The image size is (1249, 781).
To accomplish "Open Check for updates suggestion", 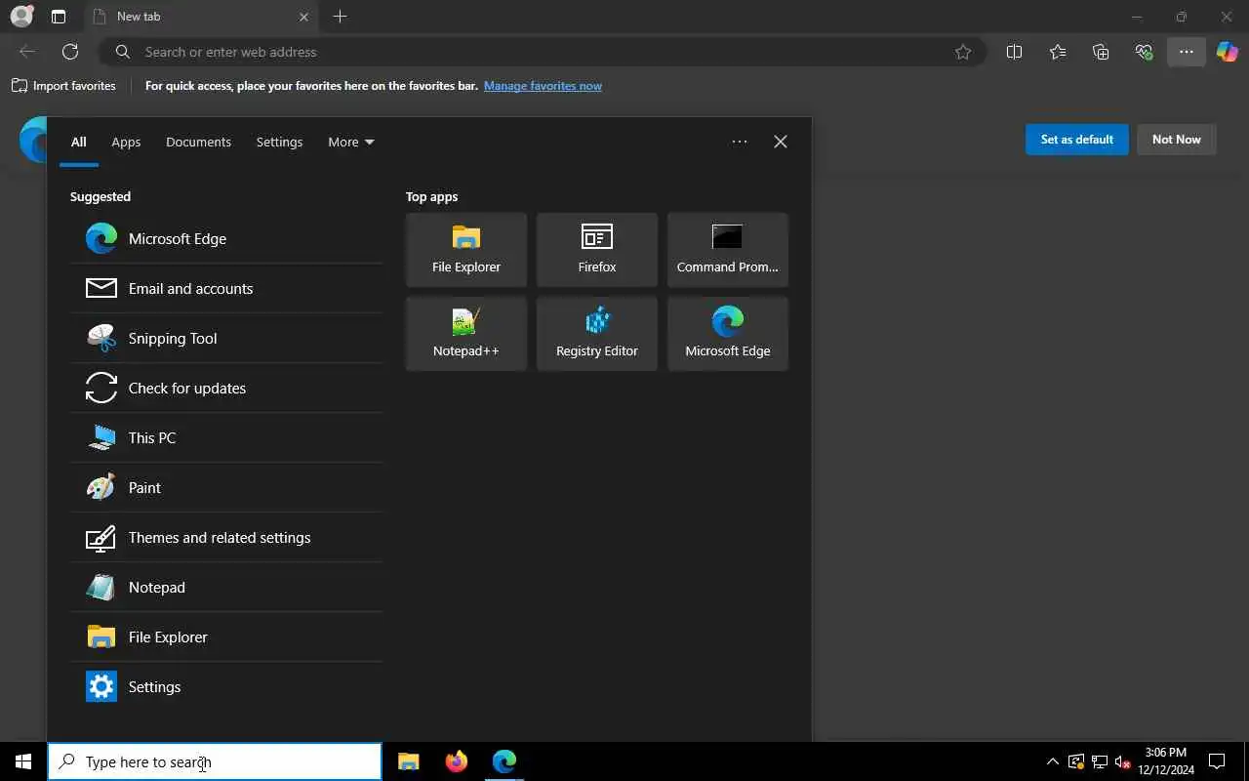I will 226,388.
